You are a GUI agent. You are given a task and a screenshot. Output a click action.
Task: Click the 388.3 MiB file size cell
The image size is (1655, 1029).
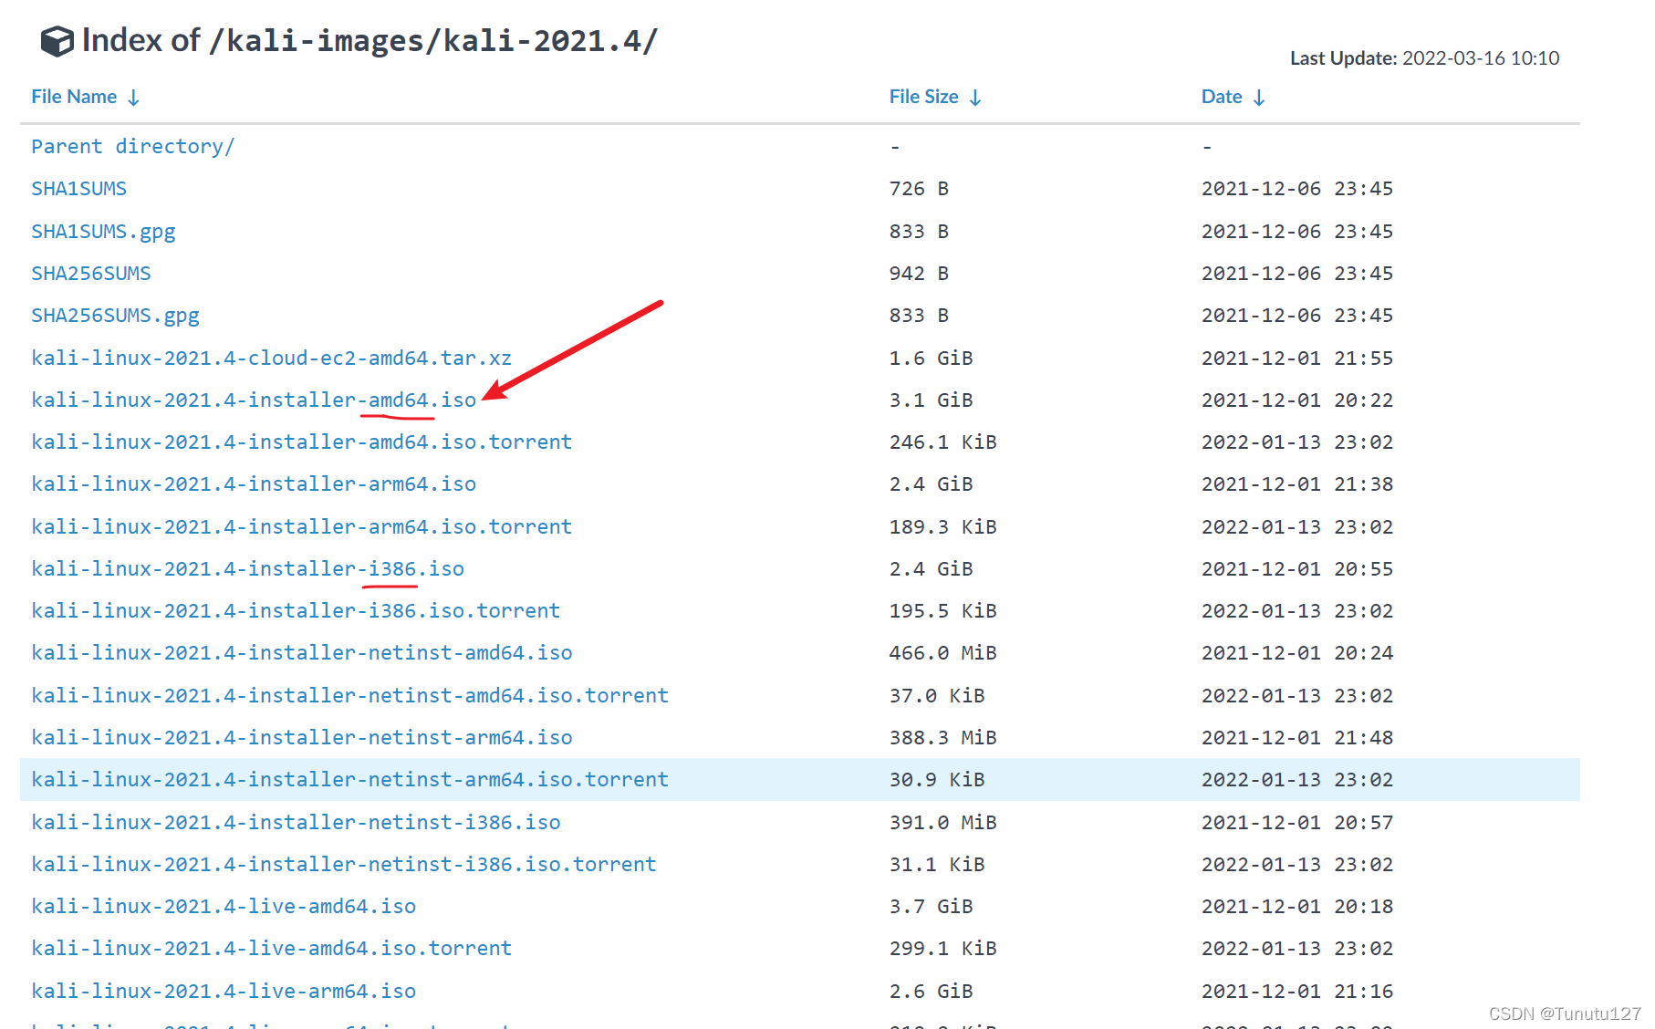942,738
